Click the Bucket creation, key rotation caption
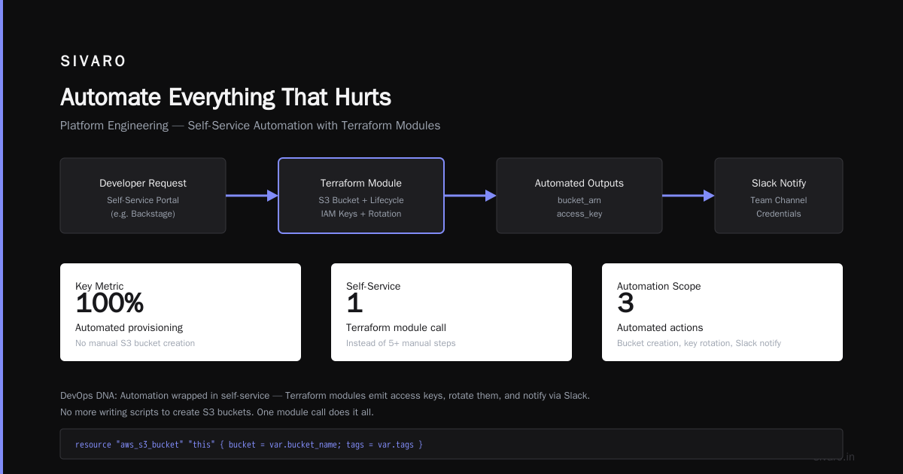 coord(699,343)
